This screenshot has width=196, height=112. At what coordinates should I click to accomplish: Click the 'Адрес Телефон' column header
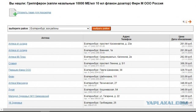point(126,38)
